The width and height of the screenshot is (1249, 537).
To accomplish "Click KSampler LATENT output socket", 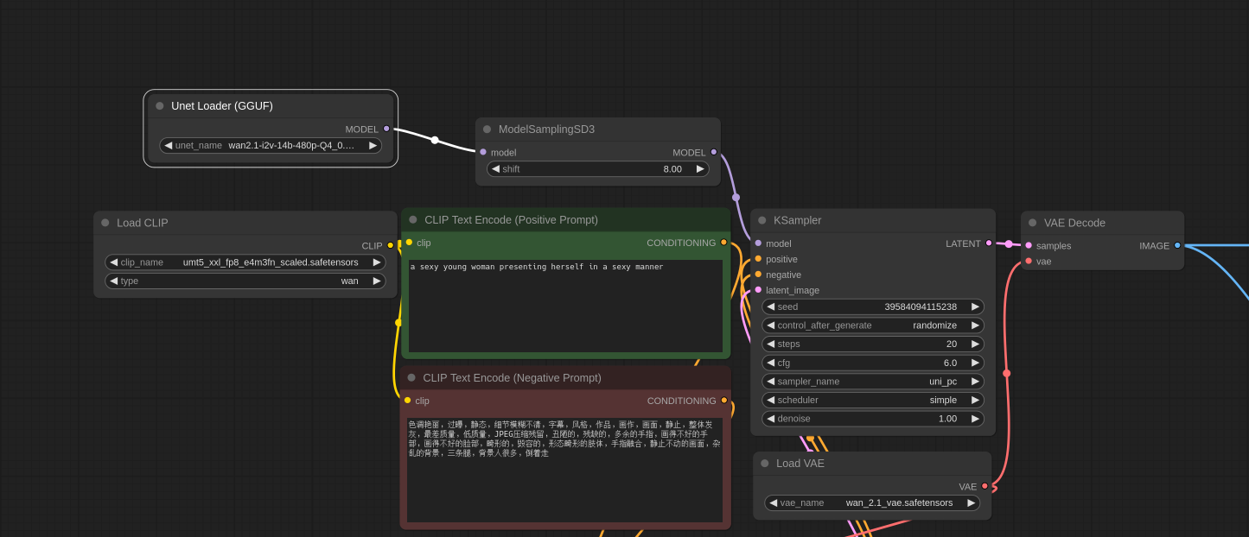I will click(x=989, y=243).
